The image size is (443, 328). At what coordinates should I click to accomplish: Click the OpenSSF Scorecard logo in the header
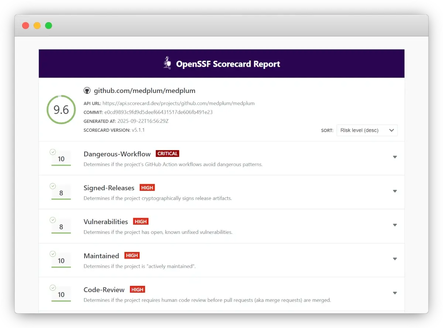(x=166, y=63)
